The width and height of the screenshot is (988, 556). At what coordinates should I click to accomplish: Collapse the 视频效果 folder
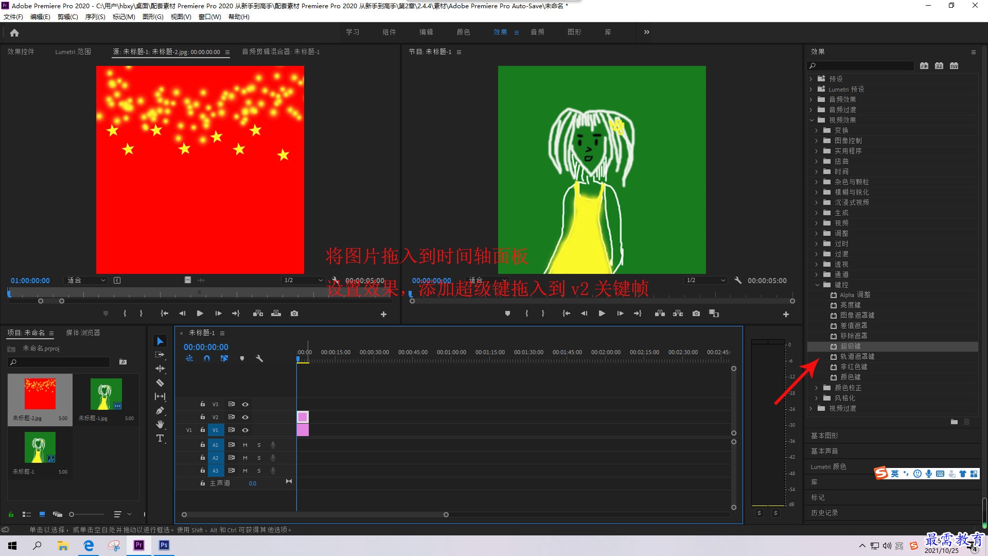(811, 120)
